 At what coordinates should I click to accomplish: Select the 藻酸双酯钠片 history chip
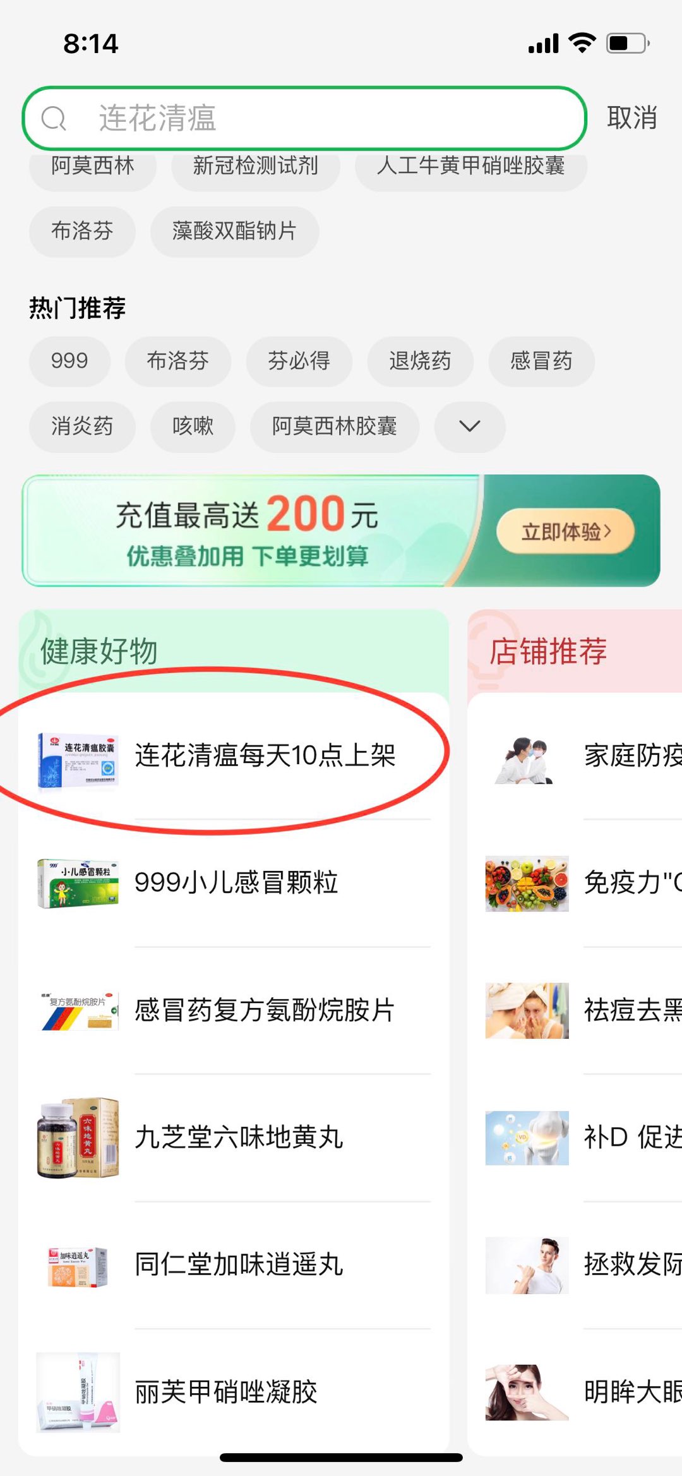234,231
